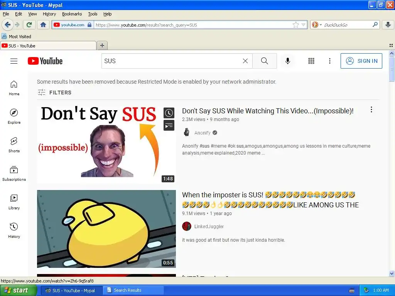Click the Anonify channel avatar
This screenshot has width=395, height=296.
pos(187,132)
